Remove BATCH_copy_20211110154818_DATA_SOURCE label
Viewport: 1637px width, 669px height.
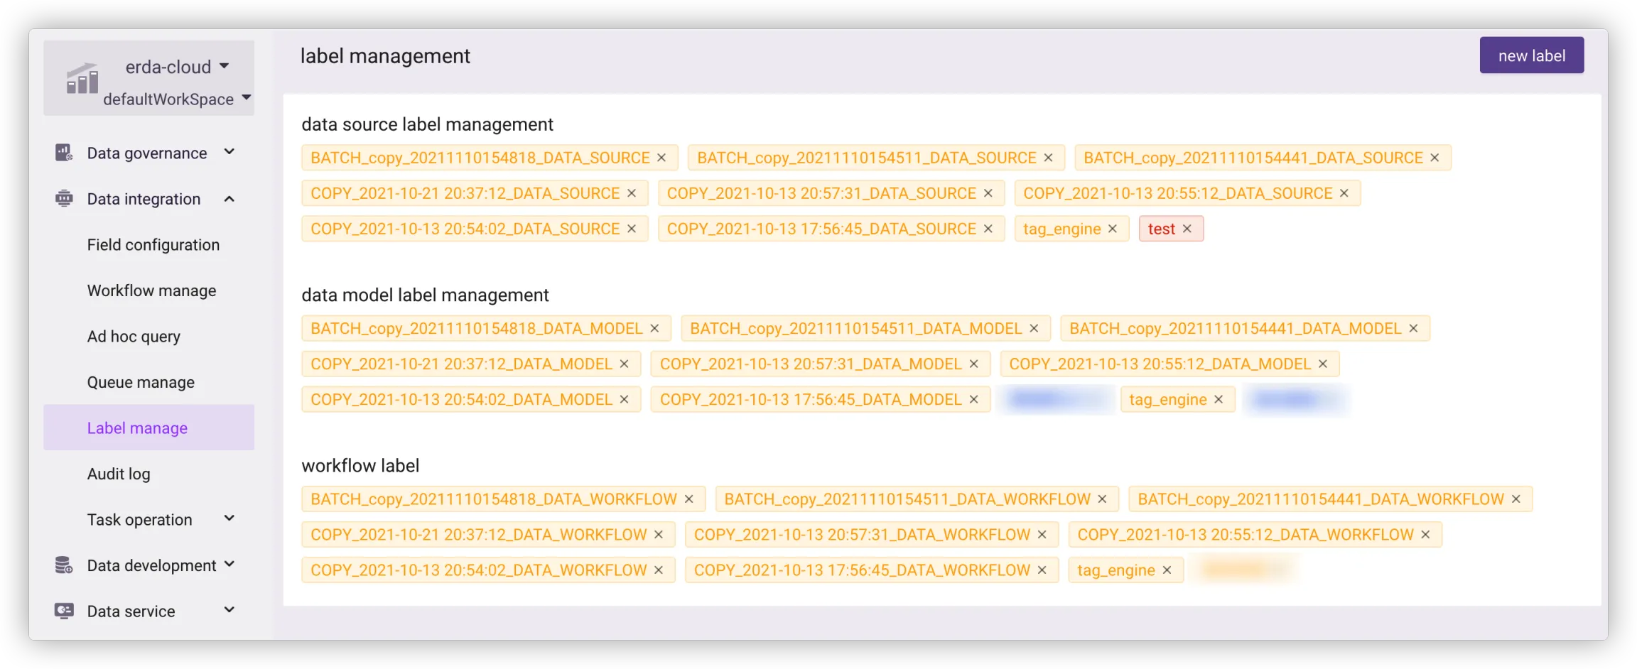click(x=661, y=158)
